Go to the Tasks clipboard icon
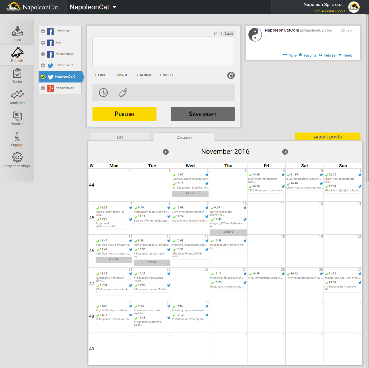369x368 pixels. (x=17, y=73)
